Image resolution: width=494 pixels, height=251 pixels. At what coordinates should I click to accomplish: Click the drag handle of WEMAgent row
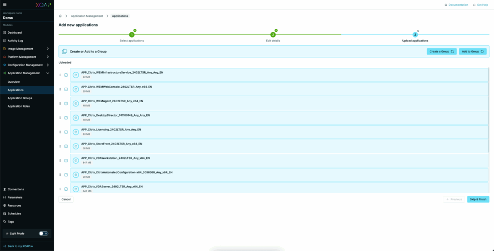point(60,104)
